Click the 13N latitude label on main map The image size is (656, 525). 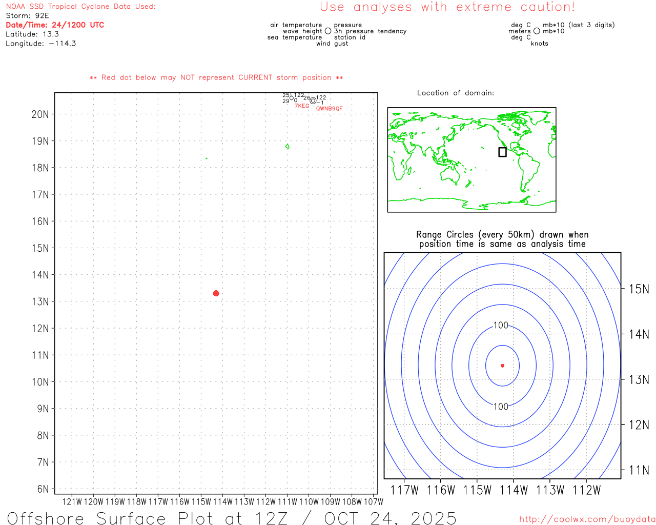(x=40, y=301)
